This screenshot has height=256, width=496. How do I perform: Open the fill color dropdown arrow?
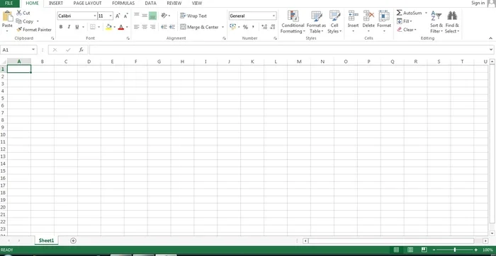click(115, 27)
